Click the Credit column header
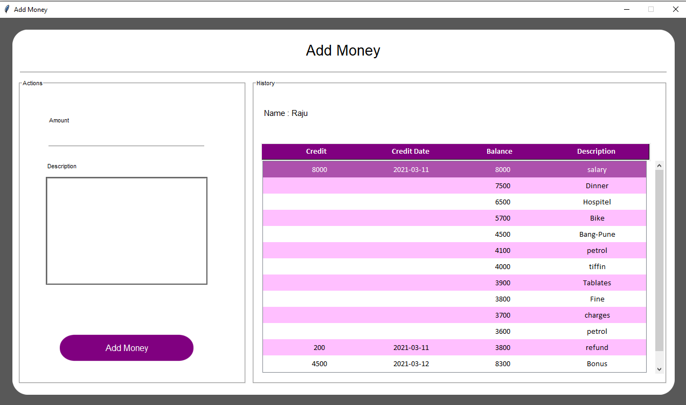Screen dimensions: 686x405 pos(316,152)
